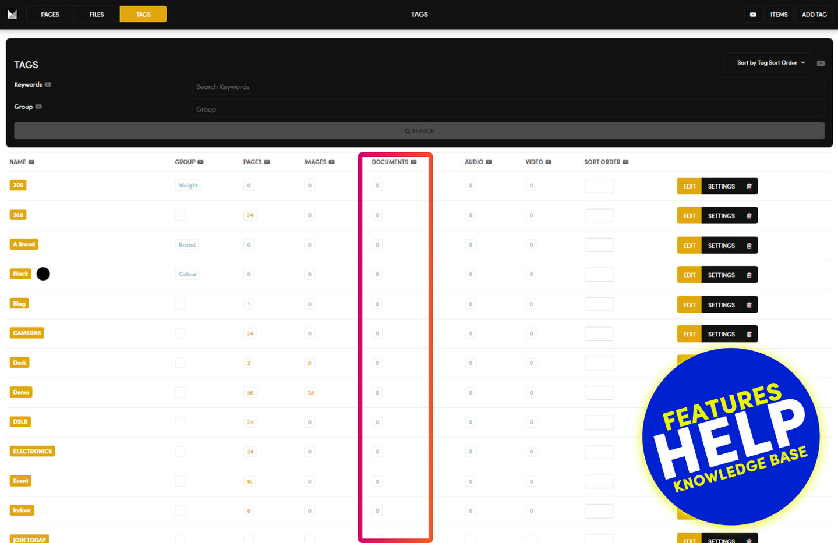This screenshot has width=838, height=543.
Task: Open the Group filter field
Action: [507, 109]
